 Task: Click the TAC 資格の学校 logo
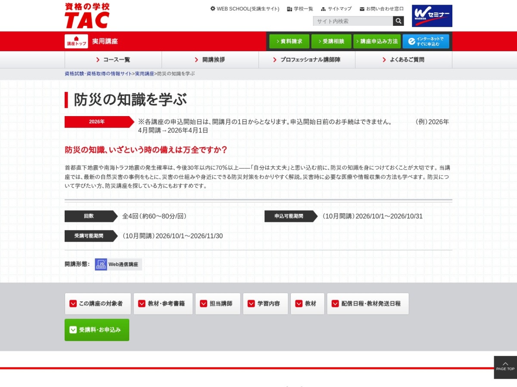(87, 15)
